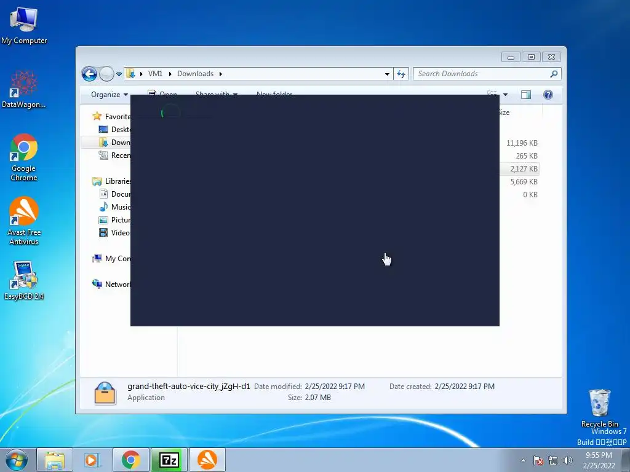Viewport: 630px width, 472px height.
Task: Open Windows Media Player from the taskbar
Action: (92, 460)
